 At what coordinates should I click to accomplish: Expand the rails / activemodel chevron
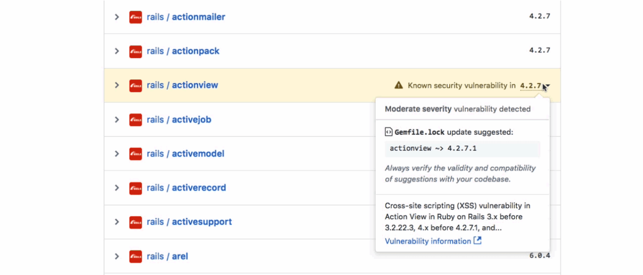117,154
